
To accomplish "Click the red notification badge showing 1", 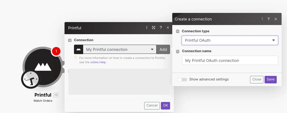I will [56, 51].
